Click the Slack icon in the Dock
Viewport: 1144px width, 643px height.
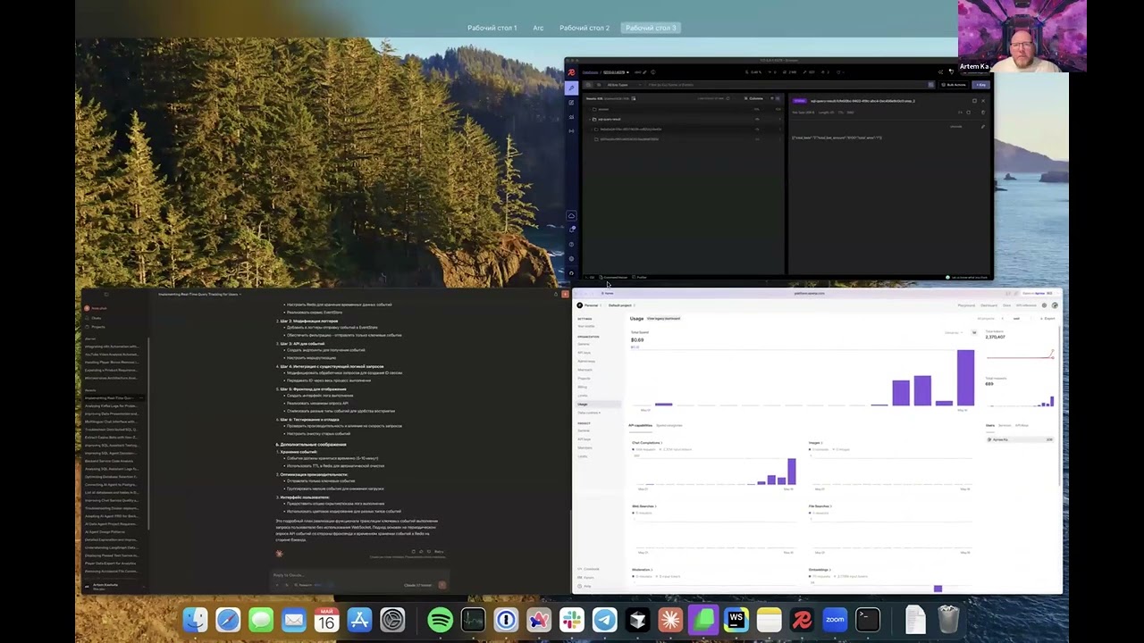point(572,620)
